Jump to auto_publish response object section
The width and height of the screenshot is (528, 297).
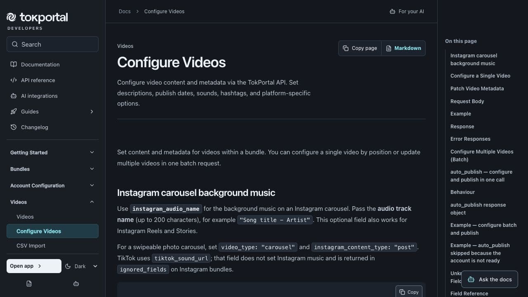478,209
